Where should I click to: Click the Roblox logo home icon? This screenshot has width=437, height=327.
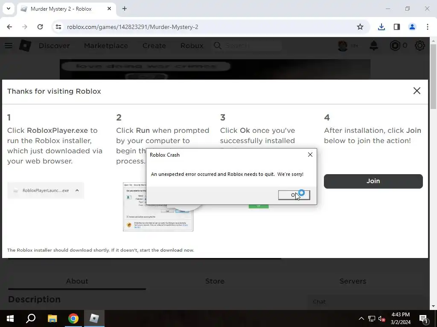25,45
